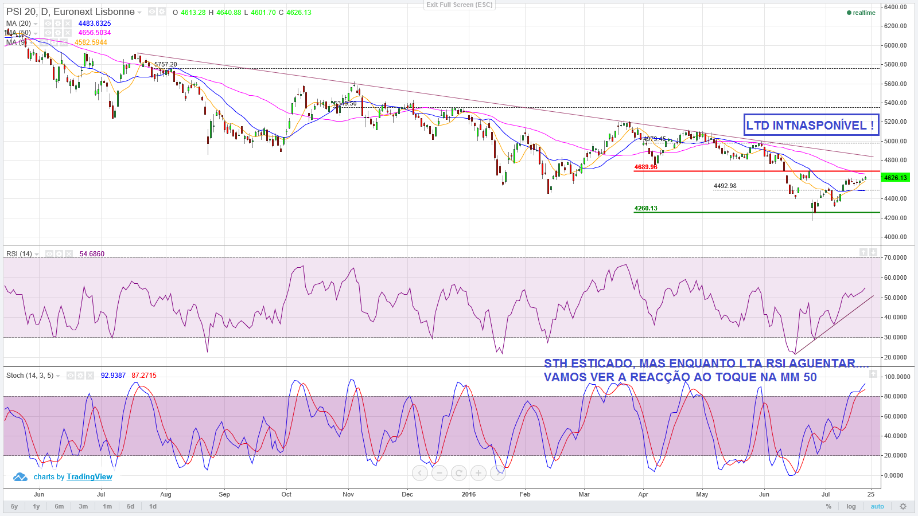Select the 1y time range
Screen dimensions: 918x516
tap(36, 506)
